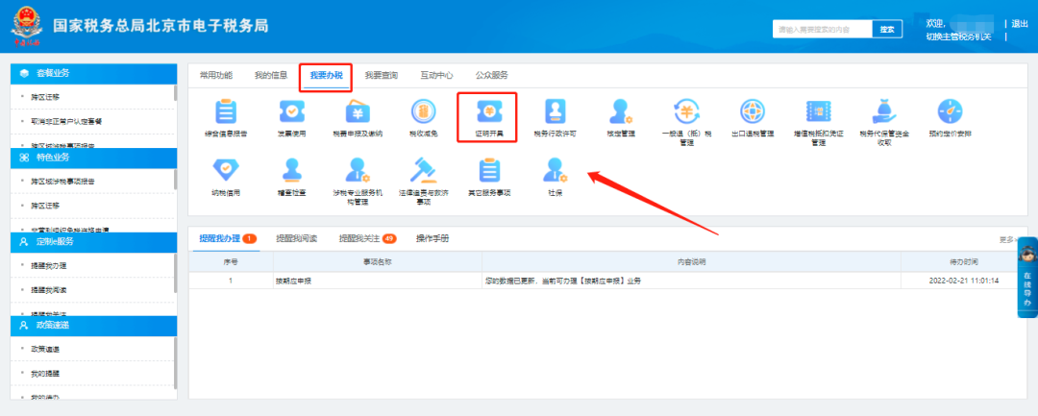The image size is (1038, 416).
Task: Click the 序号 column header
Action: 231,262
